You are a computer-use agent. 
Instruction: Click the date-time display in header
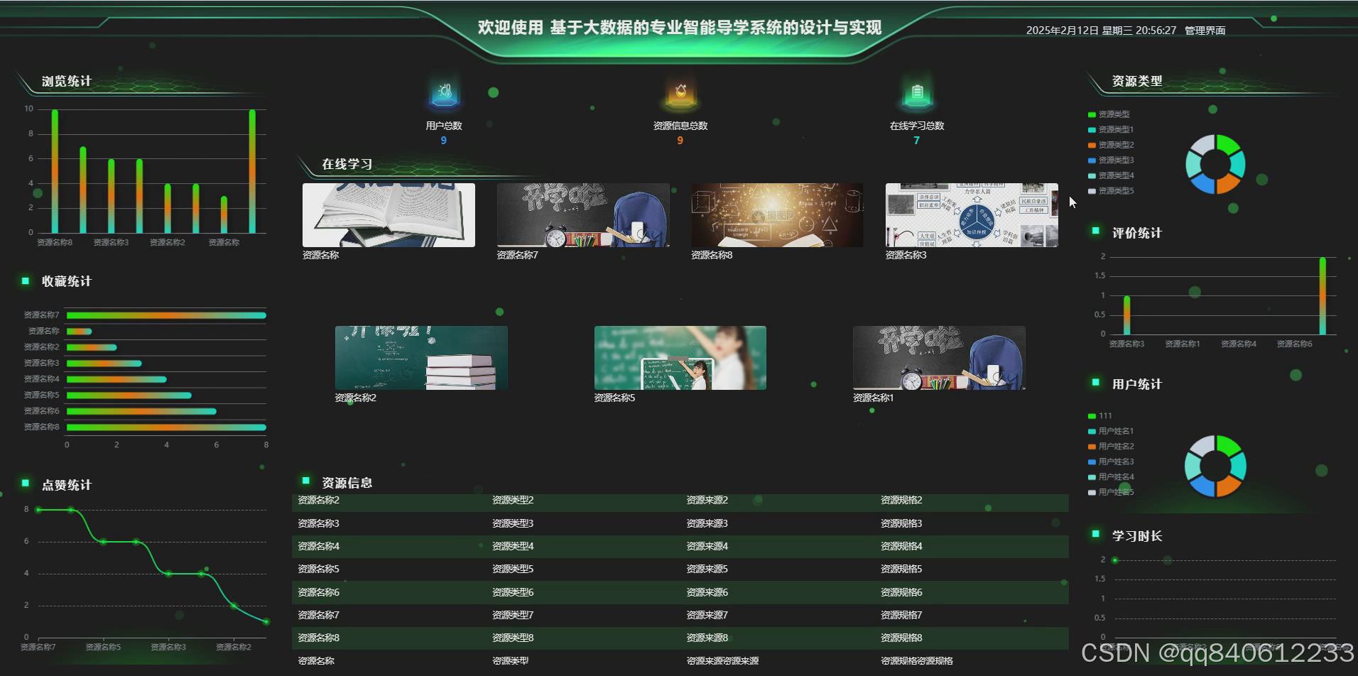click(1101, 31)
